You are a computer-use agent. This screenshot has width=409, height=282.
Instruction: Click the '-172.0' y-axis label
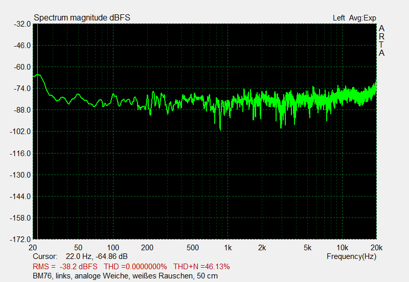[x=20, y=240]
